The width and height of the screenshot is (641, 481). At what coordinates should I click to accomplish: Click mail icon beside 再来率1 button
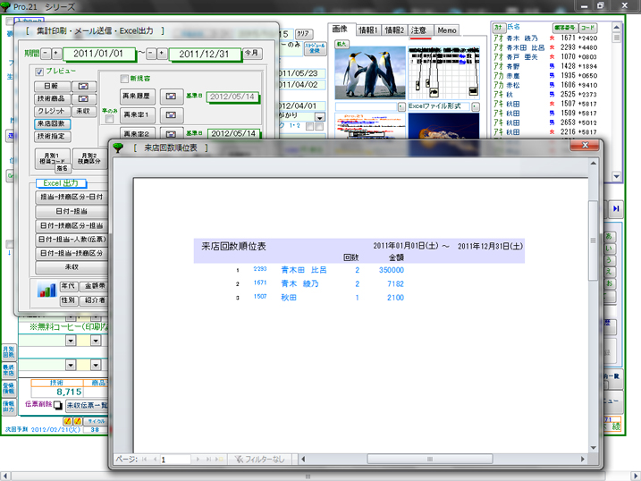(x=172, y=115)
